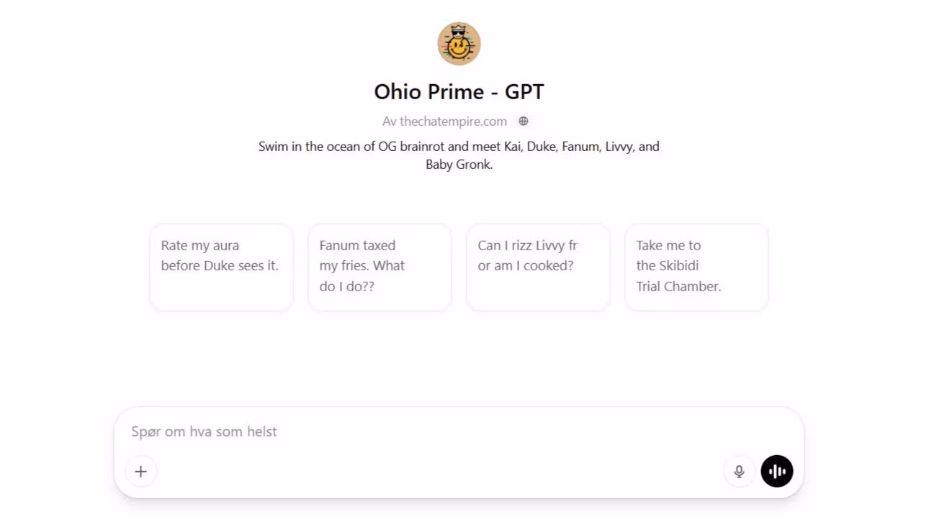Screen dimensions: 929x522
Task: Open the thechatempire.com author link
Action: (453, 122)
